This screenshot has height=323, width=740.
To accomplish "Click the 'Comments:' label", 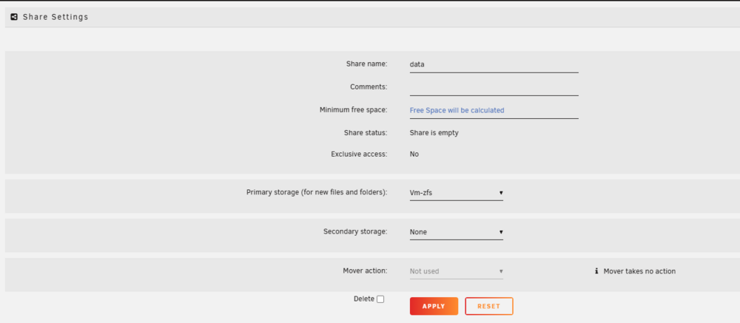I will tap(369, 86).
